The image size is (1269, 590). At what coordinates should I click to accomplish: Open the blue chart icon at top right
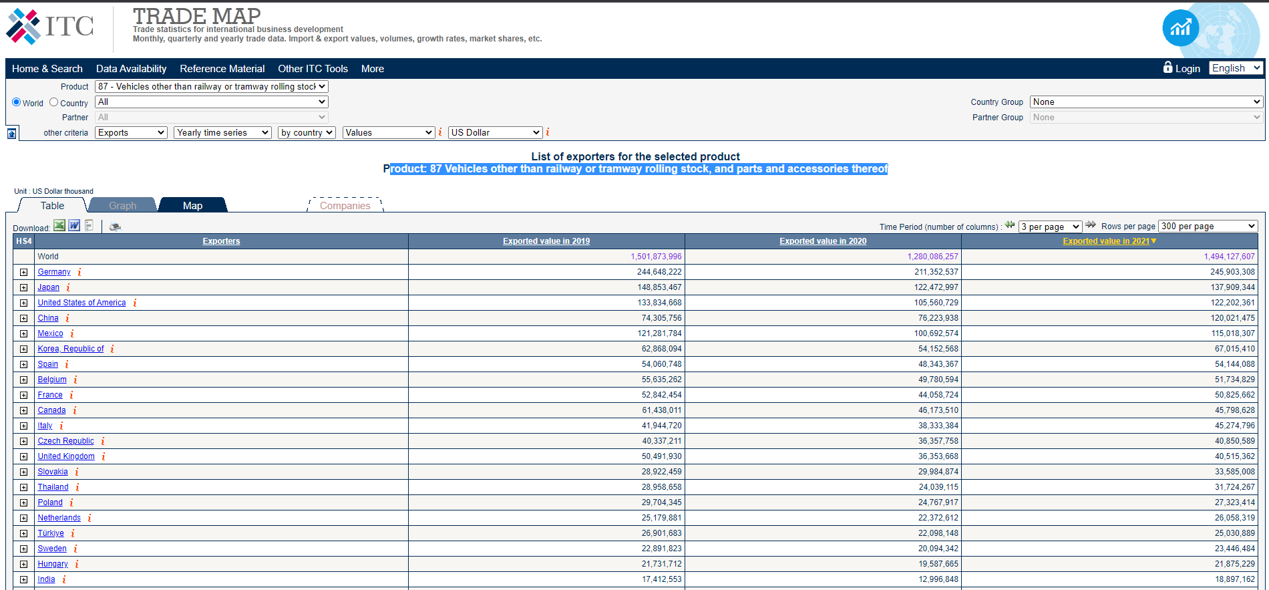[x=1180, y=27]
